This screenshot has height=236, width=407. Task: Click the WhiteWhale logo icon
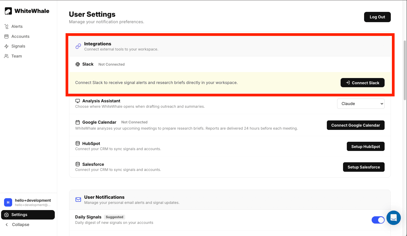8,11
